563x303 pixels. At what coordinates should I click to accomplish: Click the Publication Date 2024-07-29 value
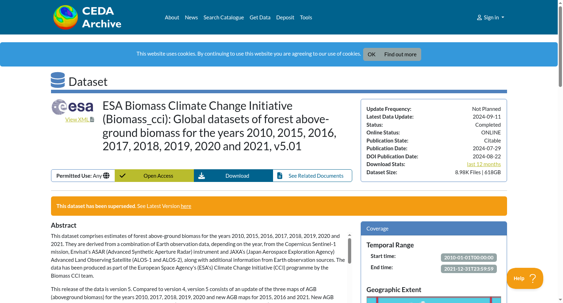pyautogui.click(x=487, y=149)
